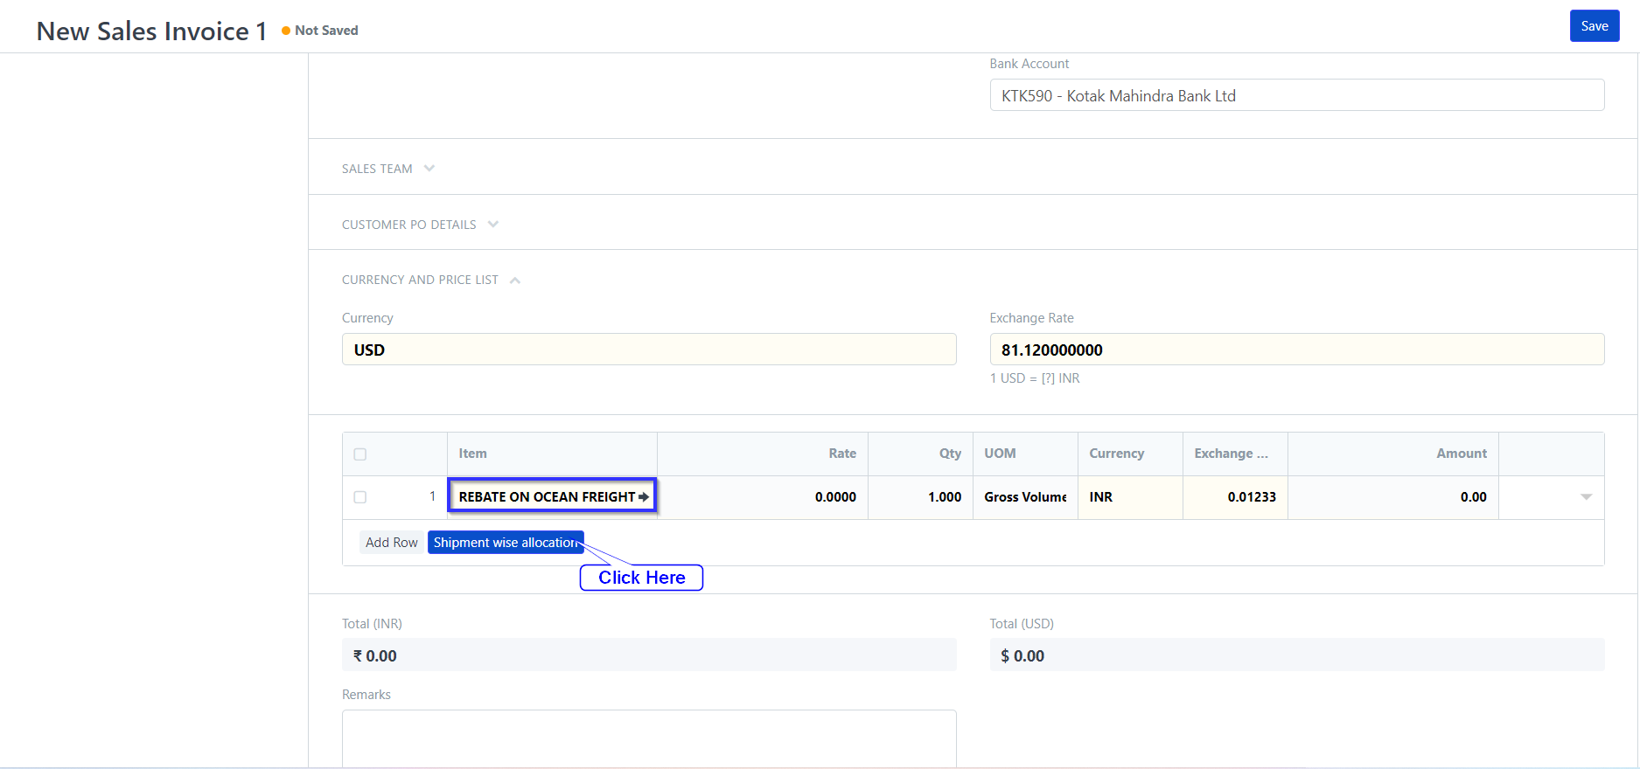The image size is (1640, 769).
Task: Click the Add Row button
Action: [x=391, y=543]
